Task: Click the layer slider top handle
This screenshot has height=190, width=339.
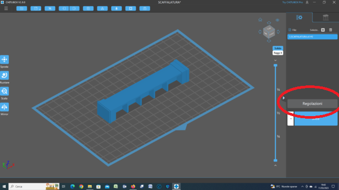Action: [x=275, y=65]
